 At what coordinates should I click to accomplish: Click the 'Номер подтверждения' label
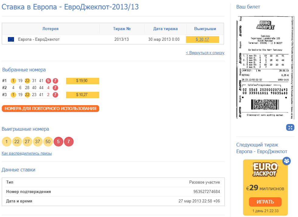click(x=29, y=191)
